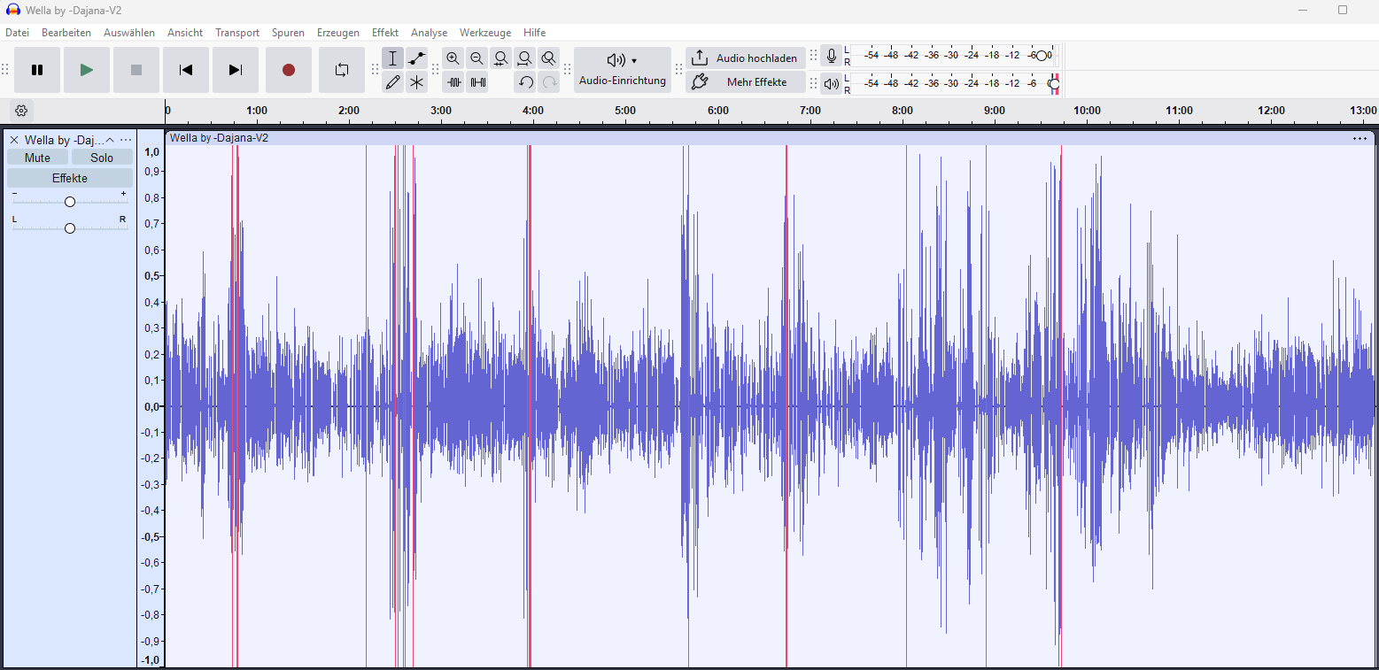Trim audio outside the selection

[x=454, y=82]
